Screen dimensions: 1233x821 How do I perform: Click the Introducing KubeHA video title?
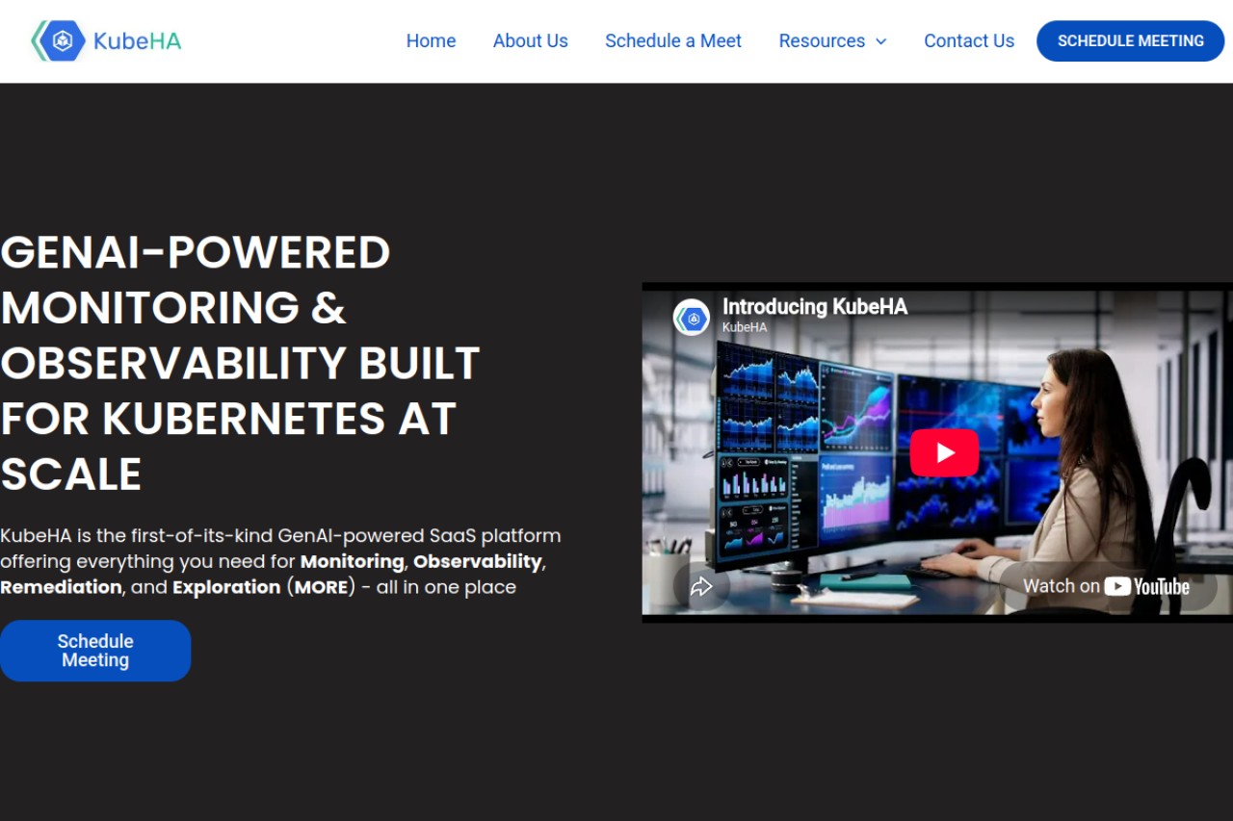tap(815, 307)
